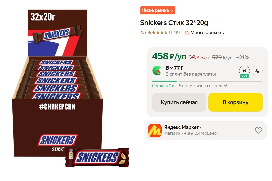Image resolution: width=272 pixels, height=181 pixels.
Task: Click the 3.4M оценок shop ratings text
Action: pos(206,133)
